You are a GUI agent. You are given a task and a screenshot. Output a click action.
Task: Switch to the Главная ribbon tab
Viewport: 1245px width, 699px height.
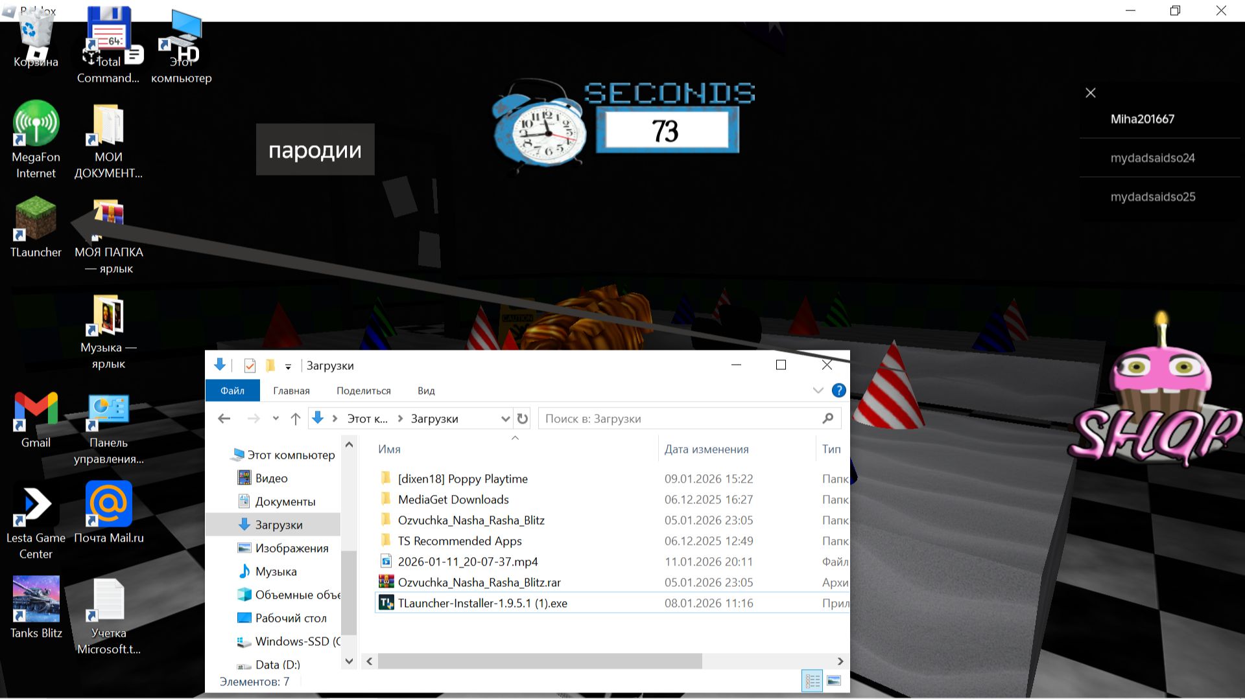click(x=291, y=391)
